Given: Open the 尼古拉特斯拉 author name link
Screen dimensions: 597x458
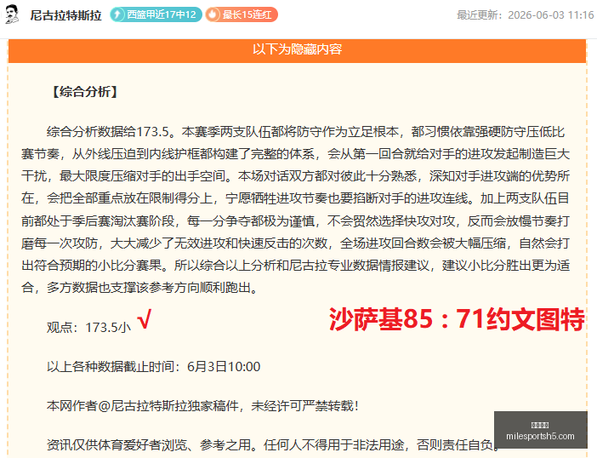Looking at the screenshot, I should (65, 15).
